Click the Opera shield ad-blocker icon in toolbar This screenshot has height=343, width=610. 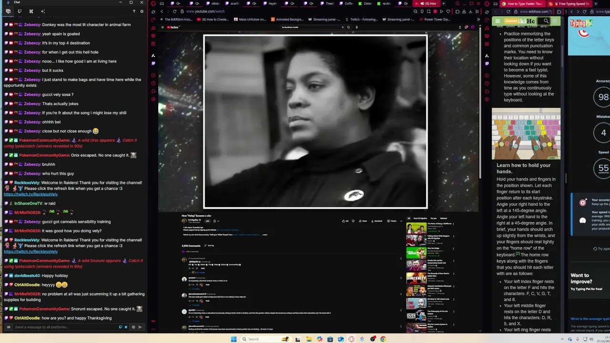click(435, 11)
